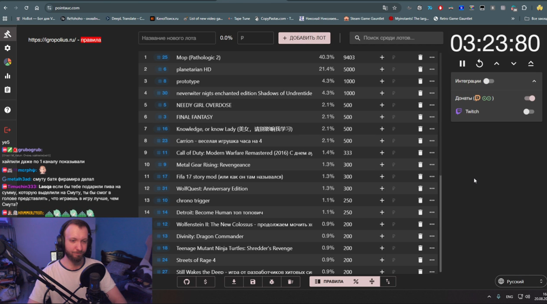Open the GitHub link icon

[187, 282]
